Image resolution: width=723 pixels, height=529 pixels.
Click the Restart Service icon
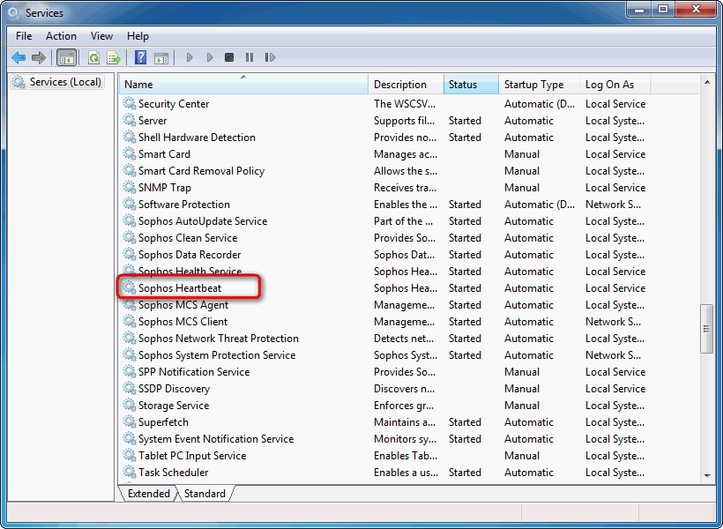coord(270,57)
